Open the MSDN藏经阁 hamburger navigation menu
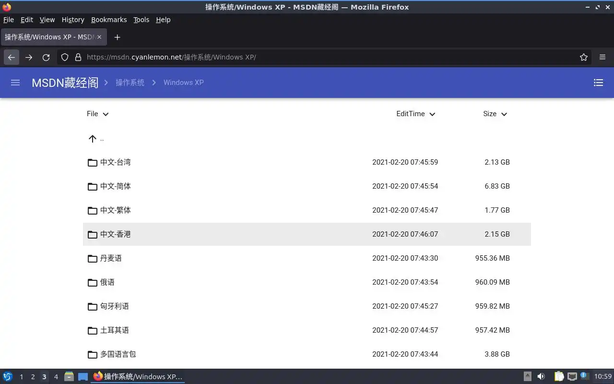This screenshot has width=614, height=384. pos(15,83)
